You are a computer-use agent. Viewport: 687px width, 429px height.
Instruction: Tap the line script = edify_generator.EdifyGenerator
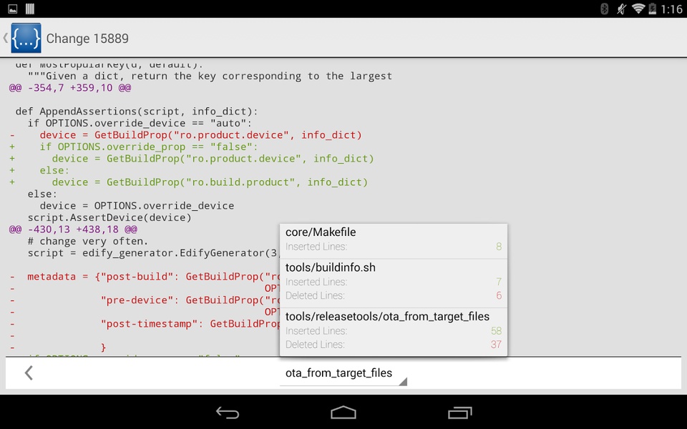[x=153, y=253]
